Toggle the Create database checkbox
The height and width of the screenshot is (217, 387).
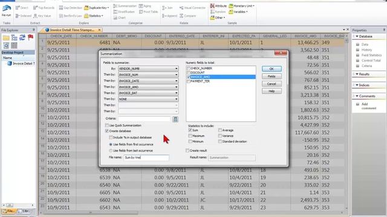click(107, 131)
